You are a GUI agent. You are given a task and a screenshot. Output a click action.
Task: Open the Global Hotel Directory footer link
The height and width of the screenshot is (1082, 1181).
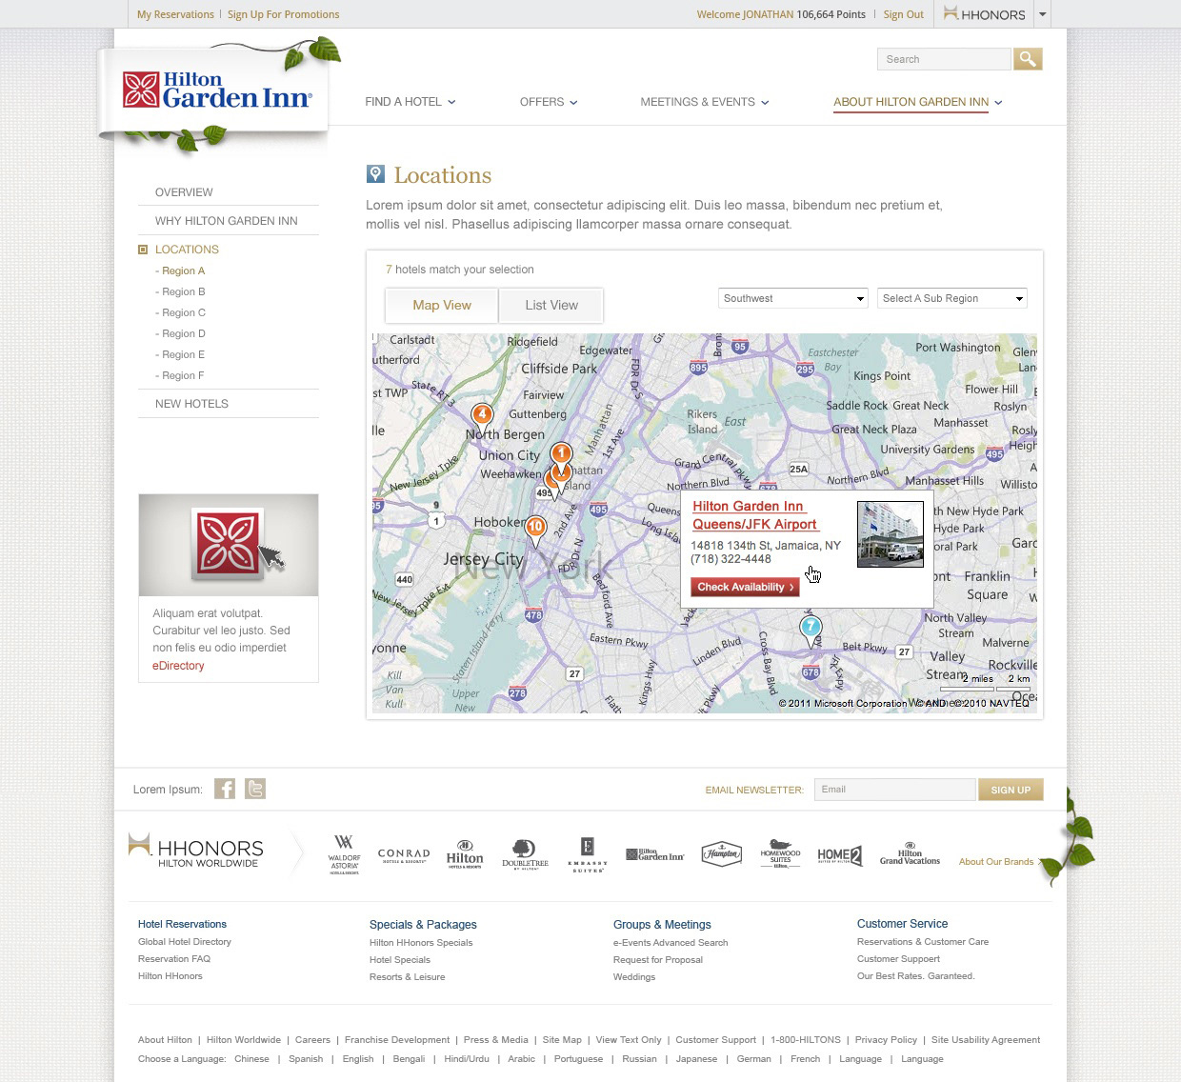click(185, 942)
